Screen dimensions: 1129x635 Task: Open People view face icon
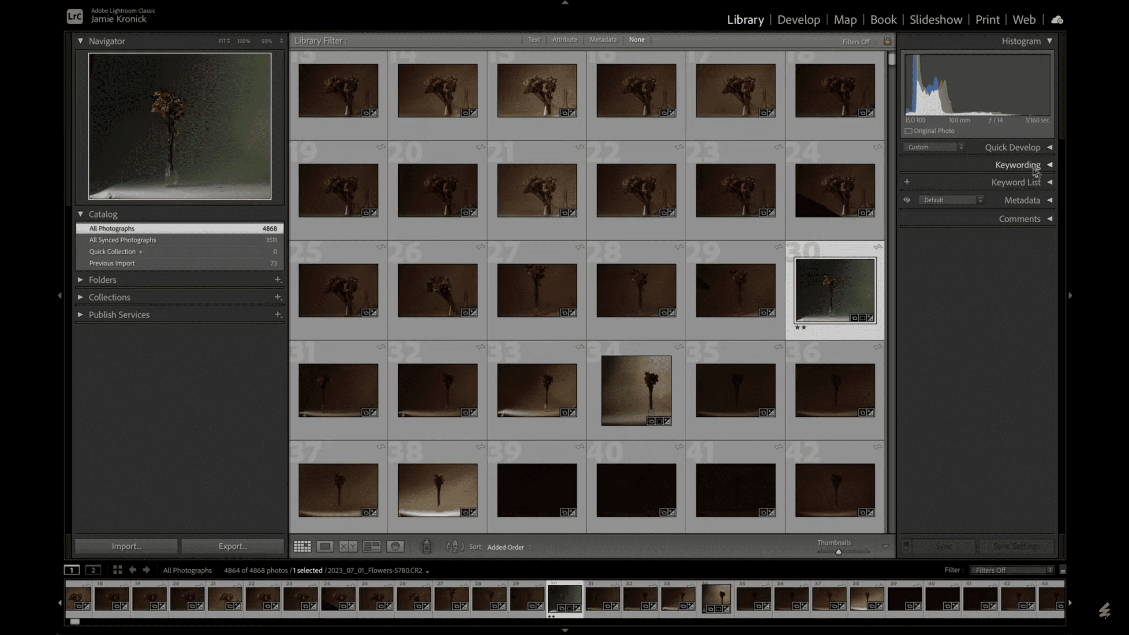click(395, 547)
